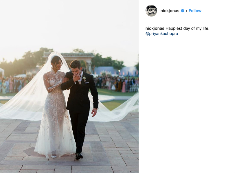The width and height of the screenshot is (235, 173).
Task: Open the @priyankachopra mention link
Action: (161, 34)
